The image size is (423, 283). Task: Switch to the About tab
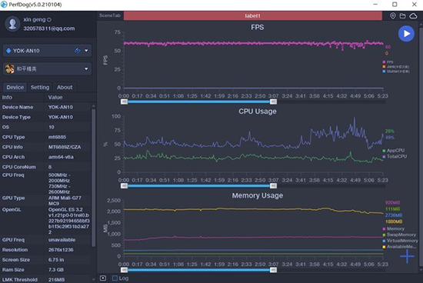coord(65,87)
